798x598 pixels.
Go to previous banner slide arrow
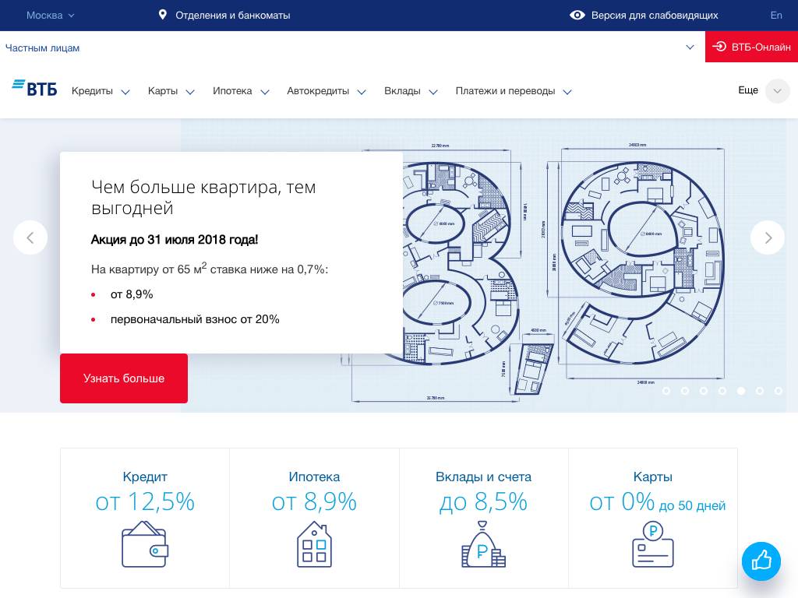coord(30,237)
